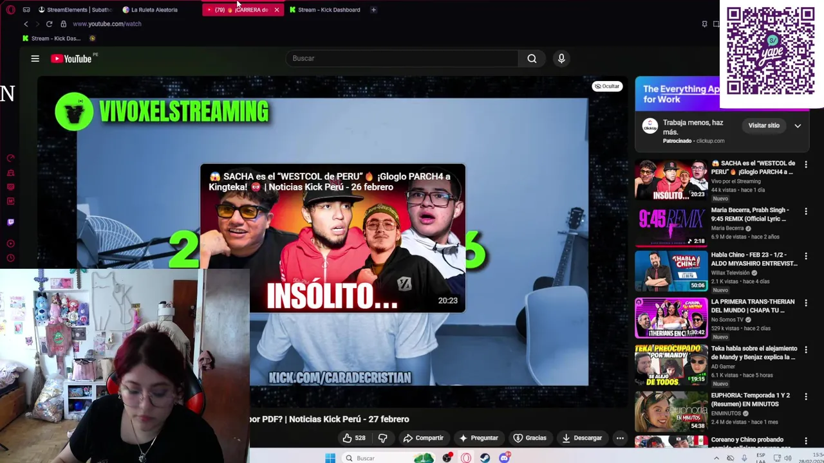The image size is (824, 463).
Task: Open Twitch in Opera sidebar
Action: tap(10, 222)
